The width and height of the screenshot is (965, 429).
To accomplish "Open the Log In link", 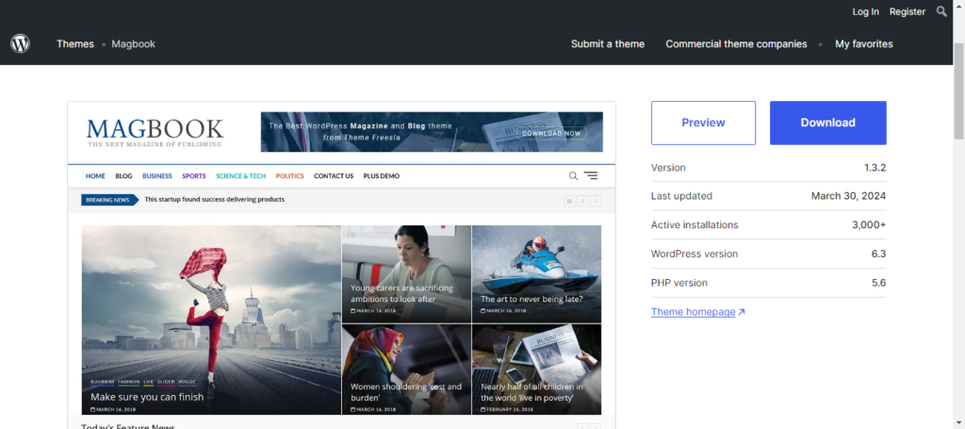I will (865, 11).
